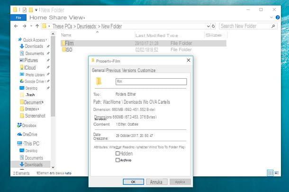Open the View ribbon tab
289x192 pixels.
coord(76,18)
